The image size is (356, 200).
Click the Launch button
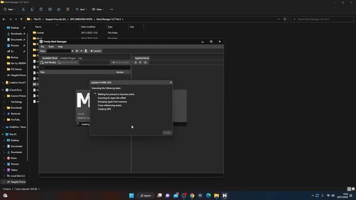pyautogui.click(x=96, y=51)
